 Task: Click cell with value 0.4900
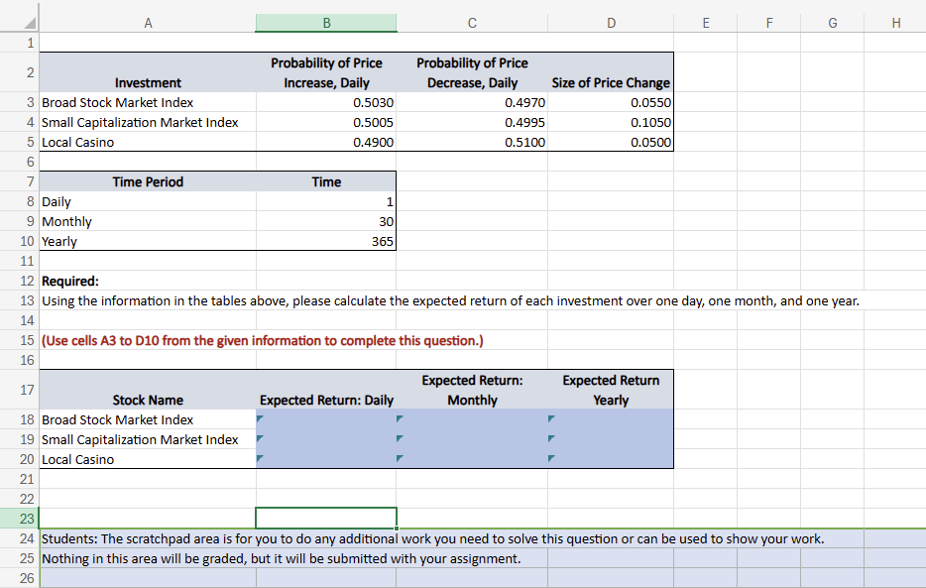[x=326, y=142]
